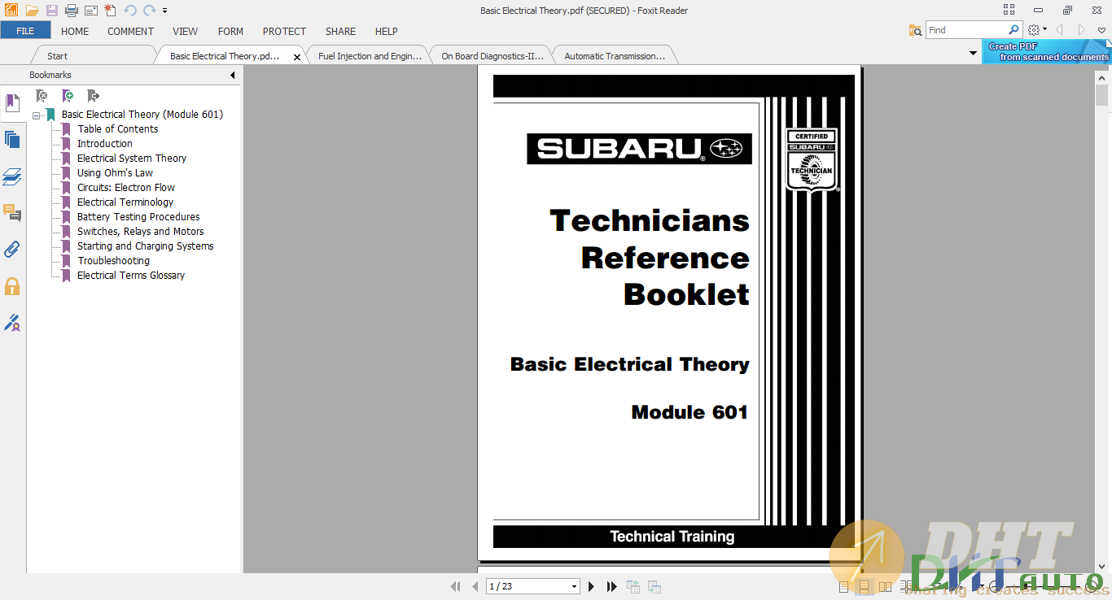1112x600 pixels.
Task: Create a new PDF with the starred page icon
Action: pyautogui.click(x=110, y=11)
